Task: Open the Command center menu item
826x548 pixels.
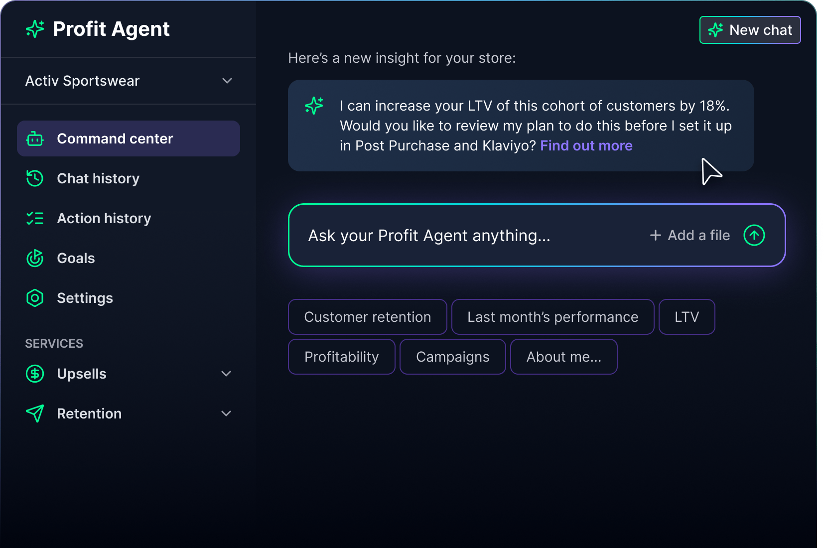Action: tap(129, 138)
